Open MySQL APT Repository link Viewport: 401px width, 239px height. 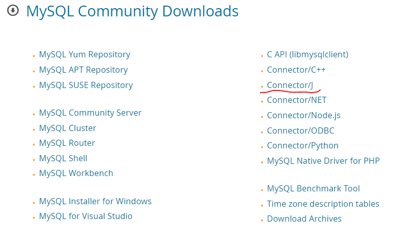point(84,70)
